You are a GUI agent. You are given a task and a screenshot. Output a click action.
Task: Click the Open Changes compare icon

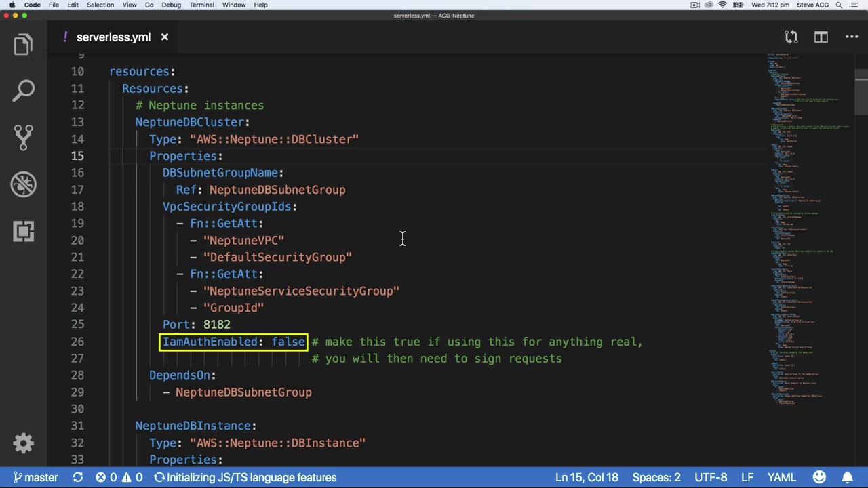791,37
